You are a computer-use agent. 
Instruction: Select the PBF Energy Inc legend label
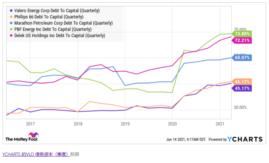click(53, 29)
